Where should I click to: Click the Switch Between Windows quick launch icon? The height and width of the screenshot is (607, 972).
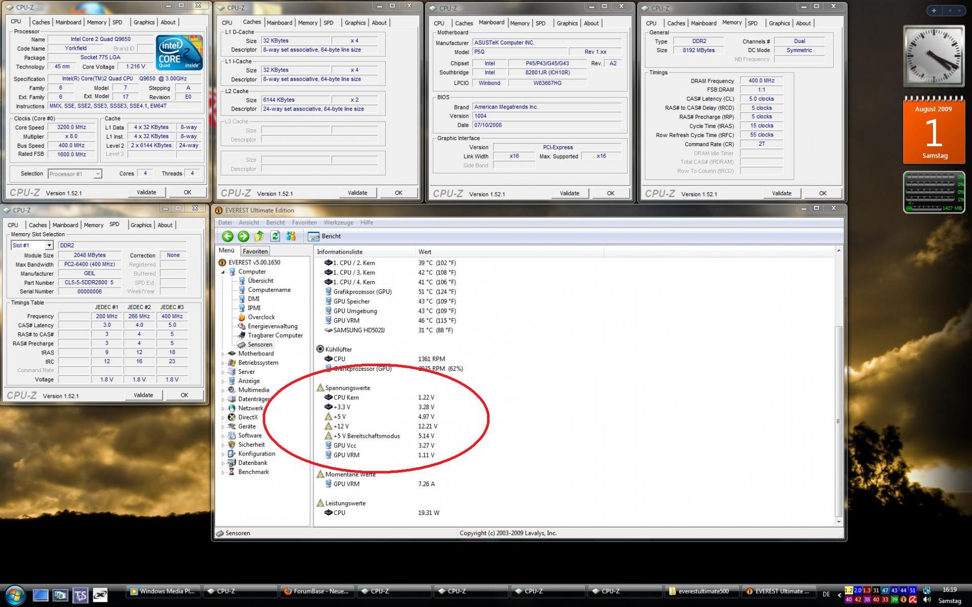coord(60,595)
